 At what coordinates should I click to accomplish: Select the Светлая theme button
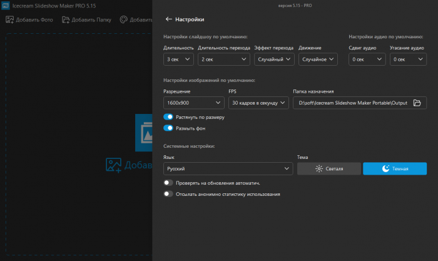[x=329, y=169]
